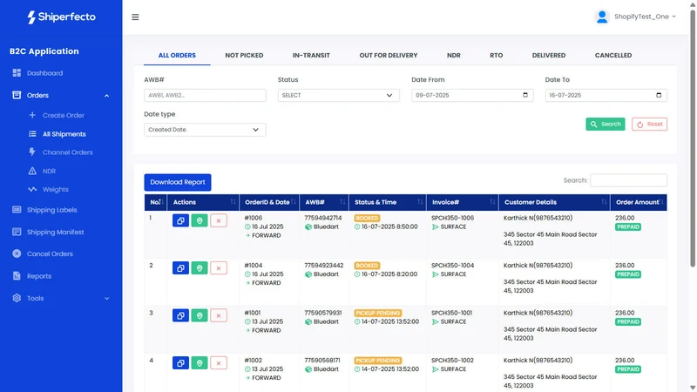The width and height of the screenshot is (697, 392).
Task: Switch to NDR tab
Action: coord(453,55)
